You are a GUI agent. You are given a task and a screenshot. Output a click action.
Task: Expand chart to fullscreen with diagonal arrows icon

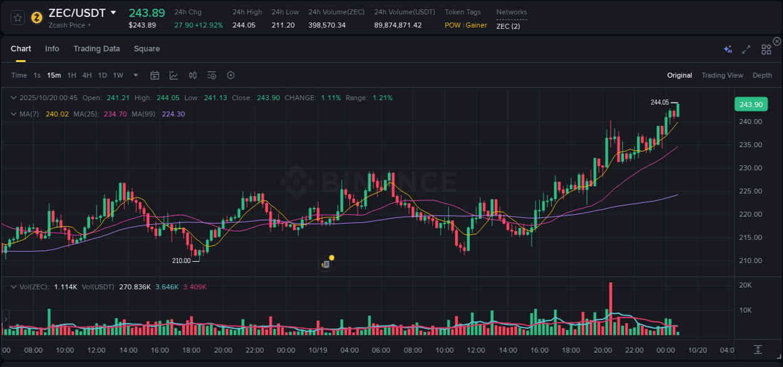tap(746, 48)
